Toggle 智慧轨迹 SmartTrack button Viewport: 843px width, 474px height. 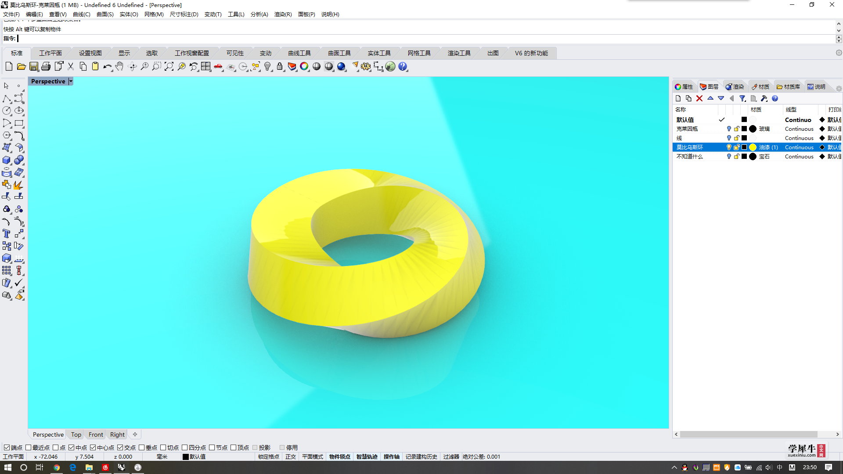(x=367, y=457)
